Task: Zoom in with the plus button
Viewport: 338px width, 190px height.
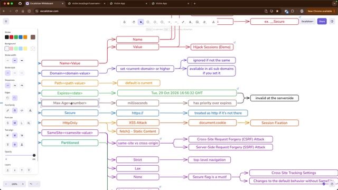Action: [x=23, y=184]
